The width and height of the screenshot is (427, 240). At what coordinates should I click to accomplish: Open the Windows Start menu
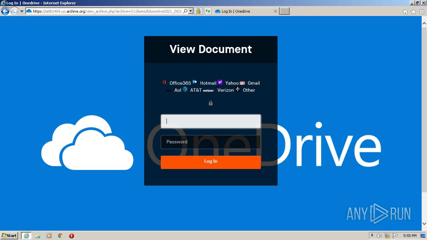point(9,235)
